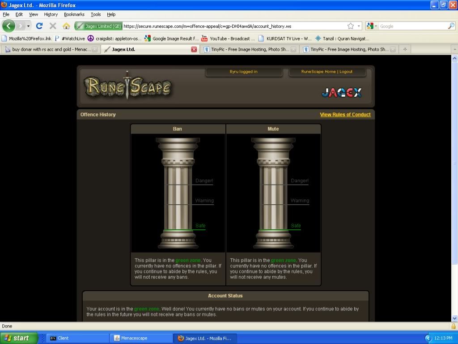Click the Offence History heading

point(98,115)
